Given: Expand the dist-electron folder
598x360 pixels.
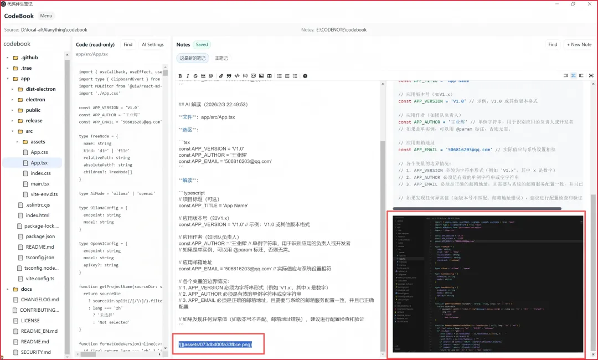Looking at the screenshot, I should tap(12, 89).
